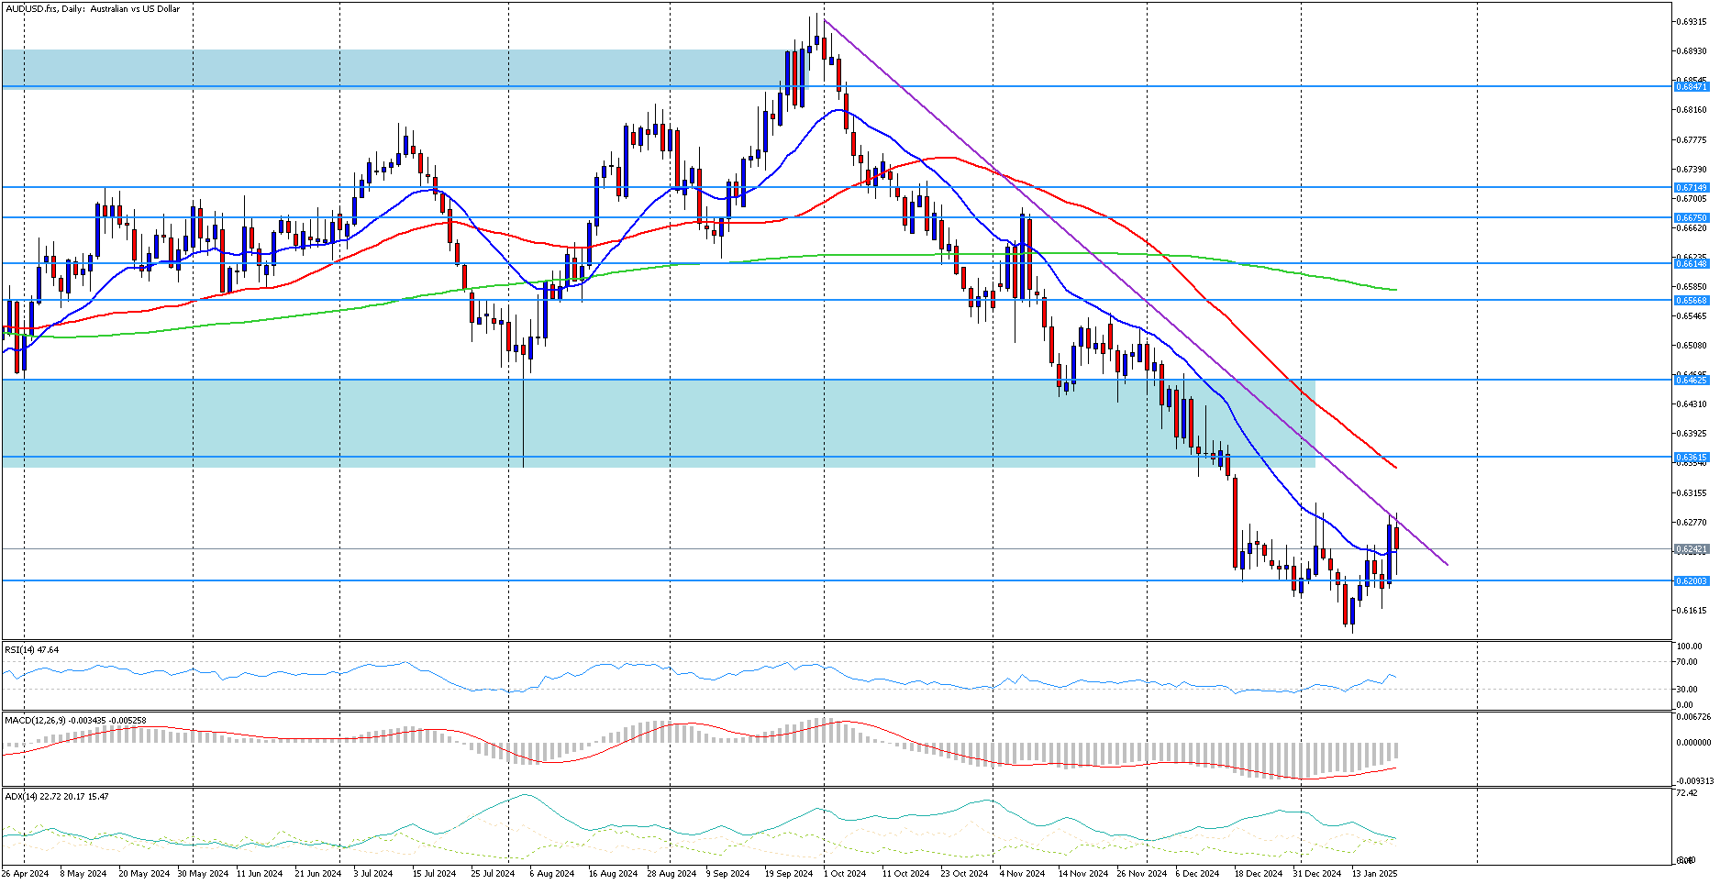Image resolution: width=1720 pixels, height=884 pixels.
Task: Click the 6 Dec 2024 date label
Action: click(x=1197, y=873)
